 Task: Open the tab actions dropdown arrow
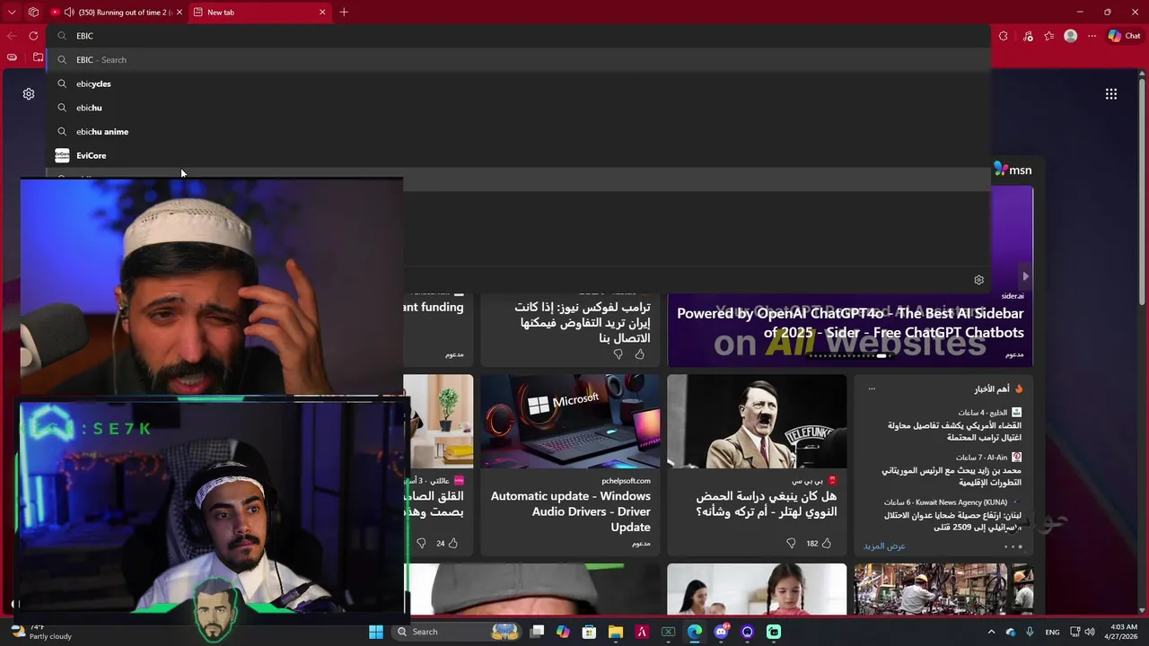point(12,13)
